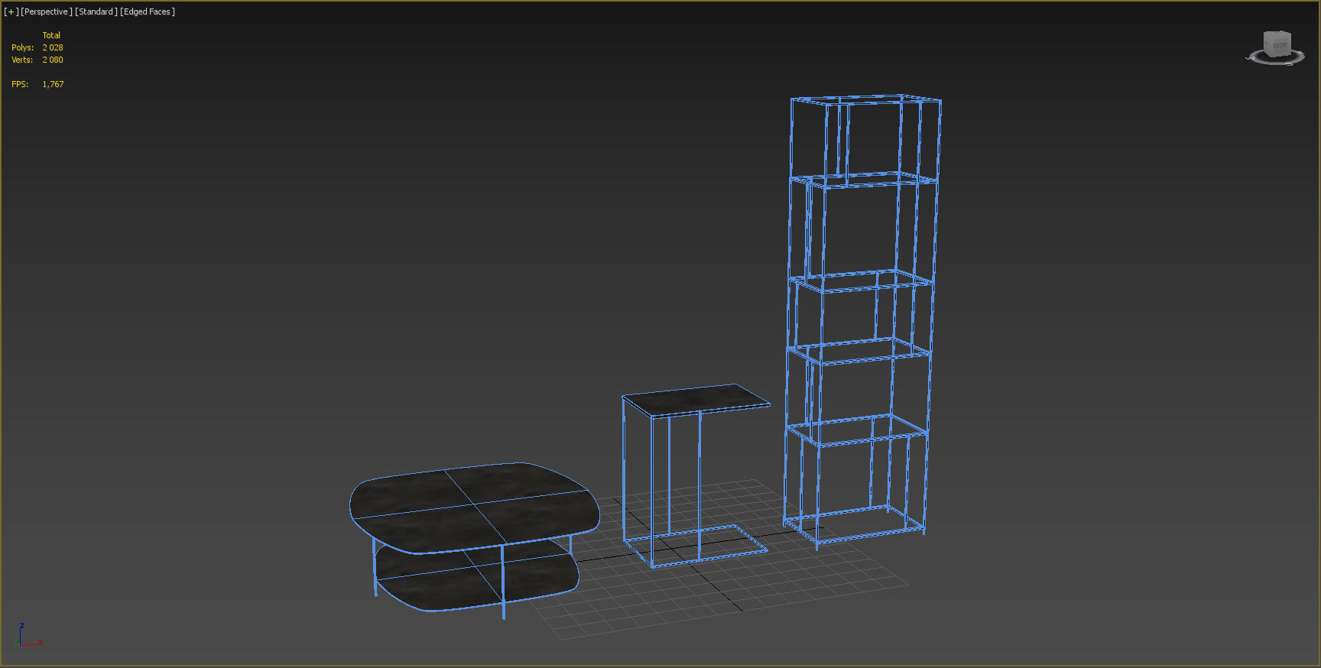Viewport: 1321px width, 668px height.
Task: Open the [+] viewport general menu
Action: (x=11, y=11)
